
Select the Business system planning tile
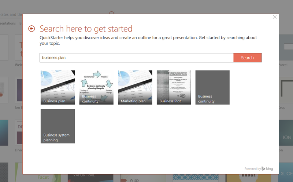(58, 126)
